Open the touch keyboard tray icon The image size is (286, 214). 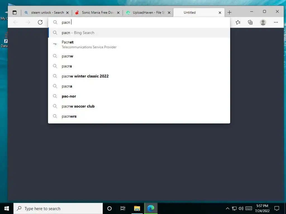(x=249, y=208)
